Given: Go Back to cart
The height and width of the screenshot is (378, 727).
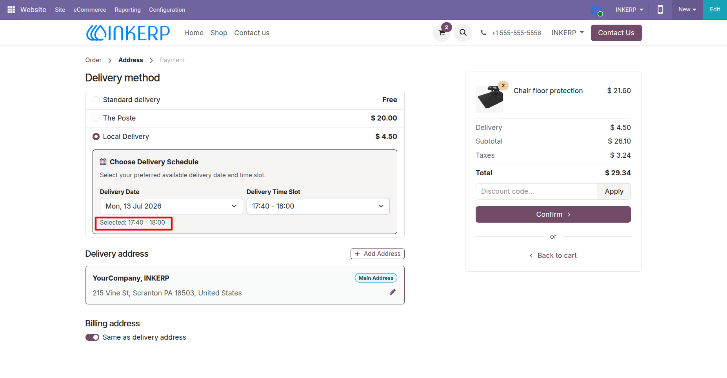Looking at the screenshot, I should tap(553, 256).
